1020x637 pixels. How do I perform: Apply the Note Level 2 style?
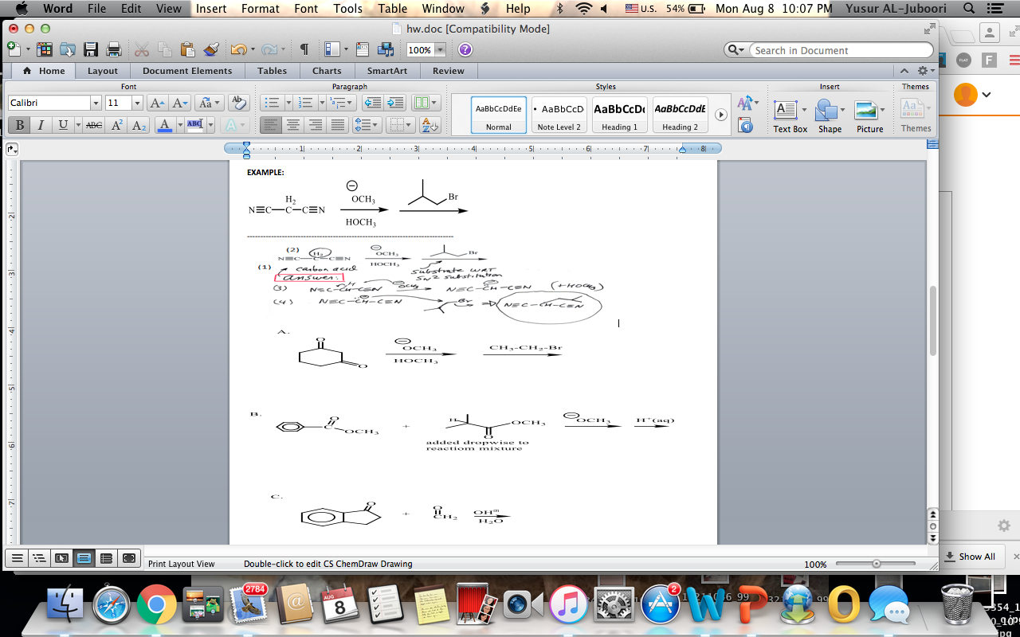[x=559, y=115]
